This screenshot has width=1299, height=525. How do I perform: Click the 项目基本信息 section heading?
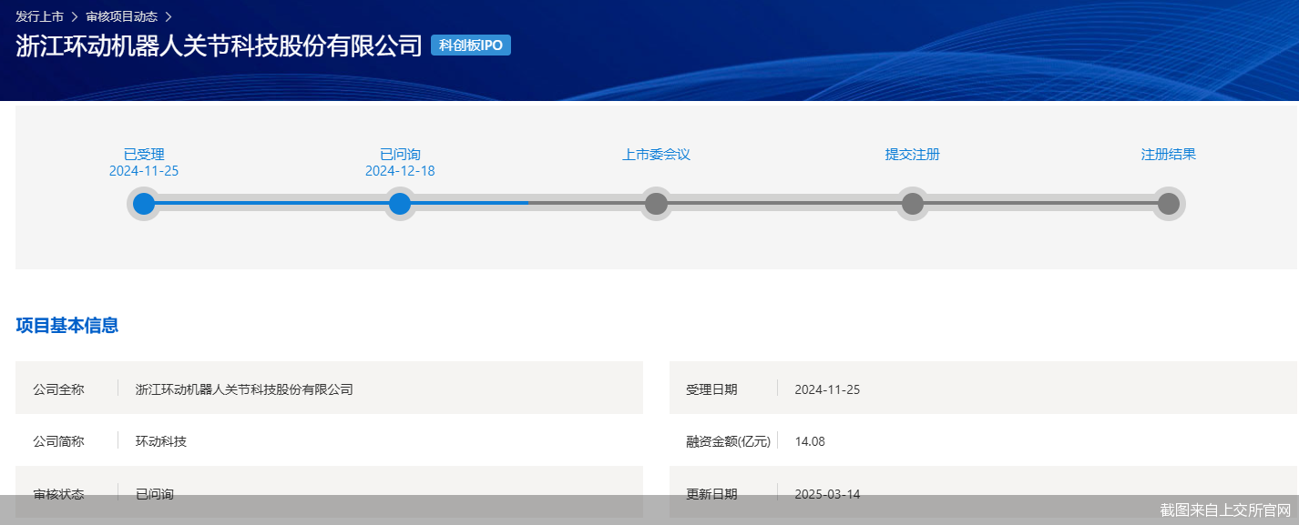click(66, 326)
